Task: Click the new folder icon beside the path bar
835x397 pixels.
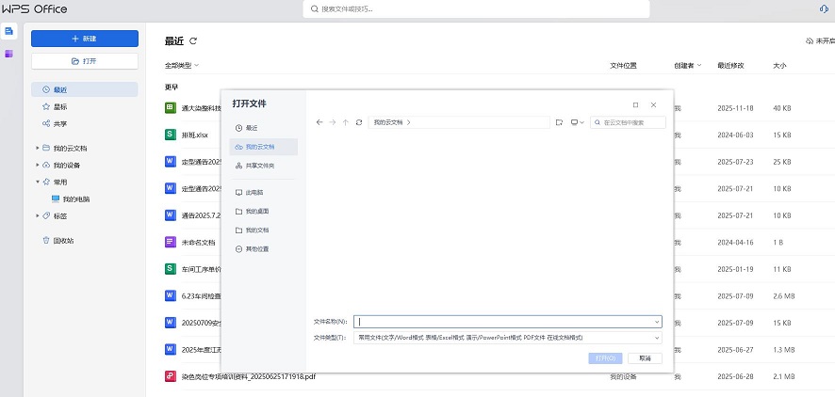Action: coord(559,122)
